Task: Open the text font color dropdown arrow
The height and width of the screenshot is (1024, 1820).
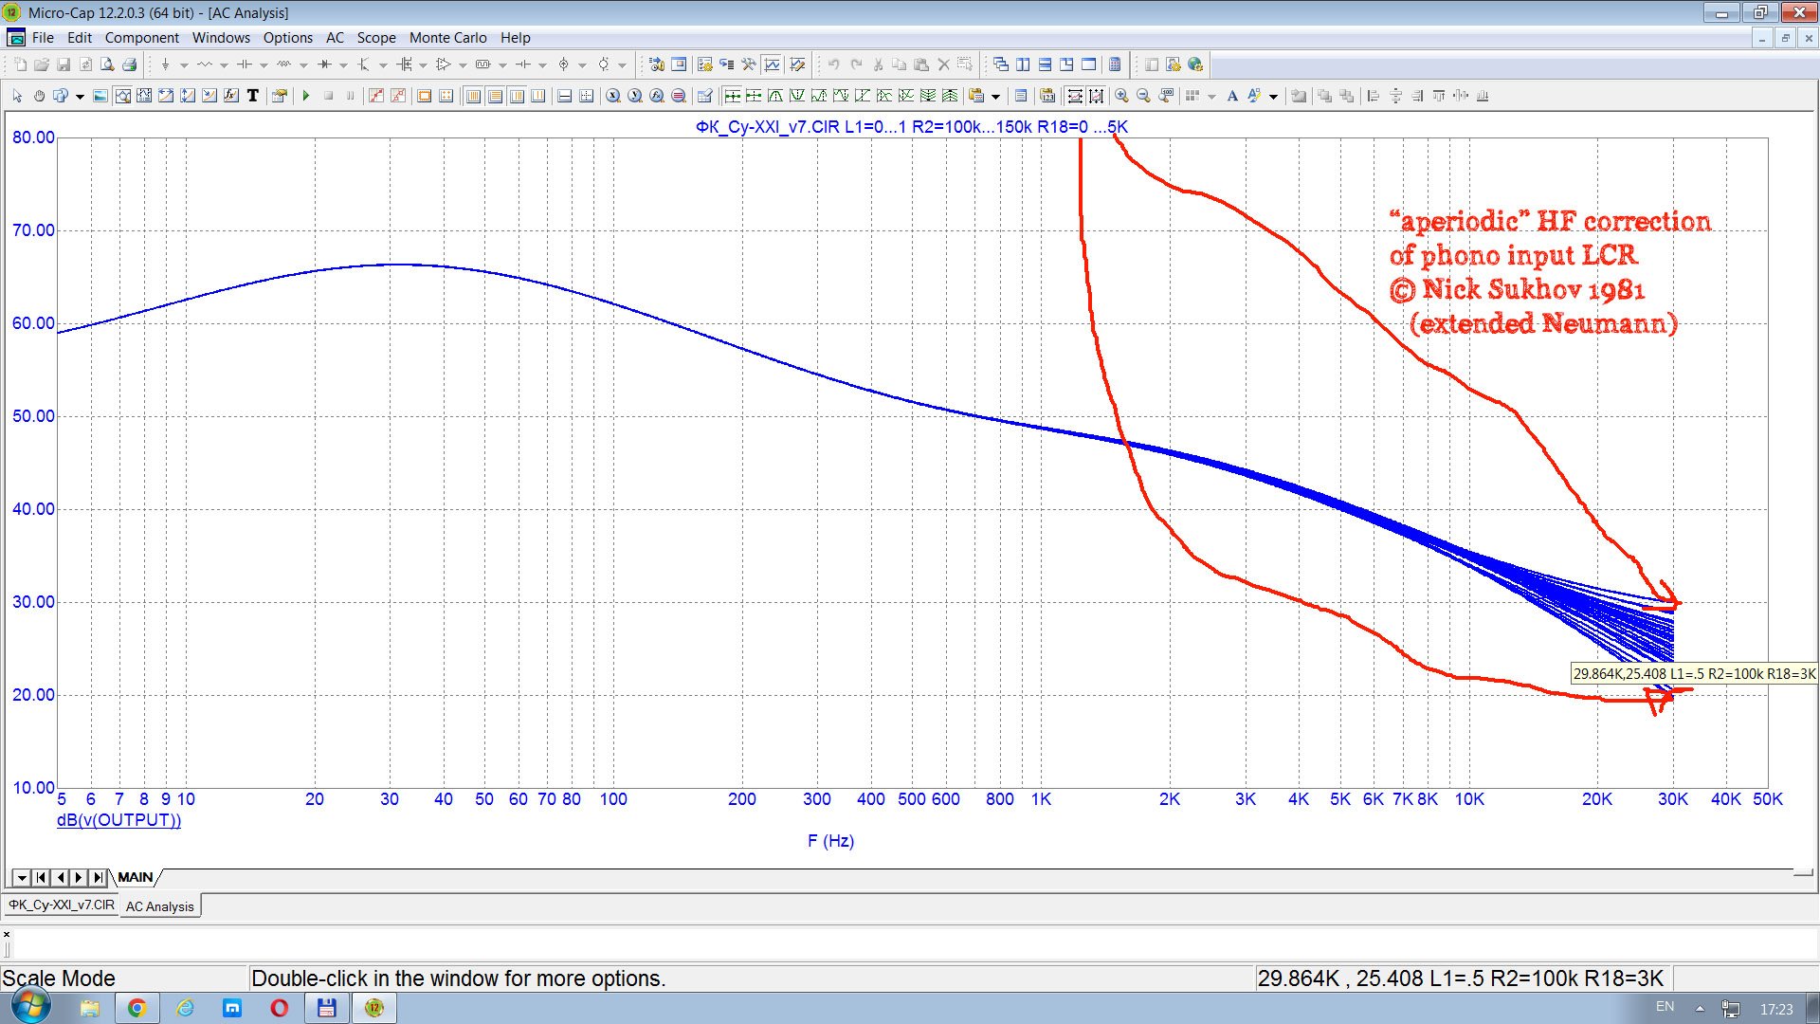Action: click(1273, 97)
